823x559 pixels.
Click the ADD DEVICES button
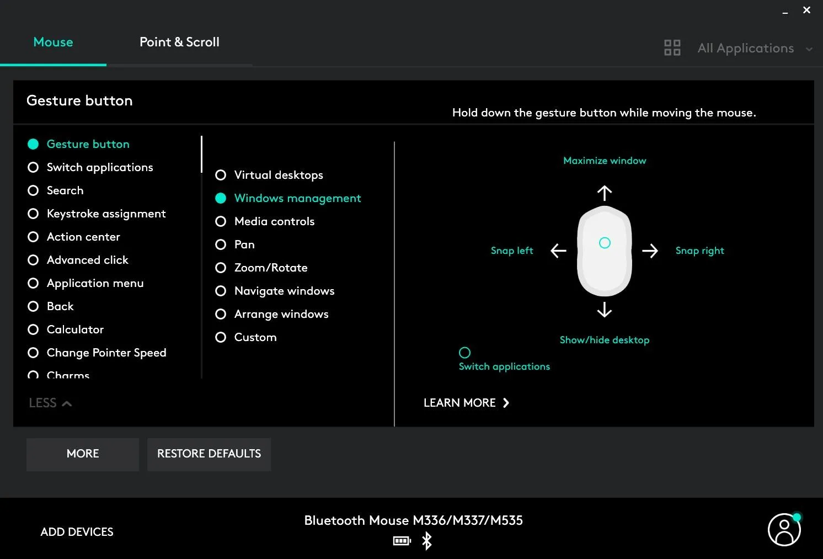coord(77,532)
